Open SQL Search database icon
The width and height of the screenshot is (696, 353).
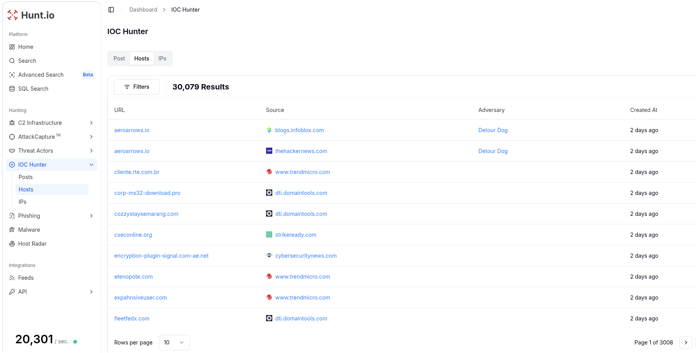(12, 89)
